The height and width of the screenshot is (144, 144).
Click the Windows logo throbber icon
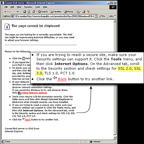click(x=113, y=7)
